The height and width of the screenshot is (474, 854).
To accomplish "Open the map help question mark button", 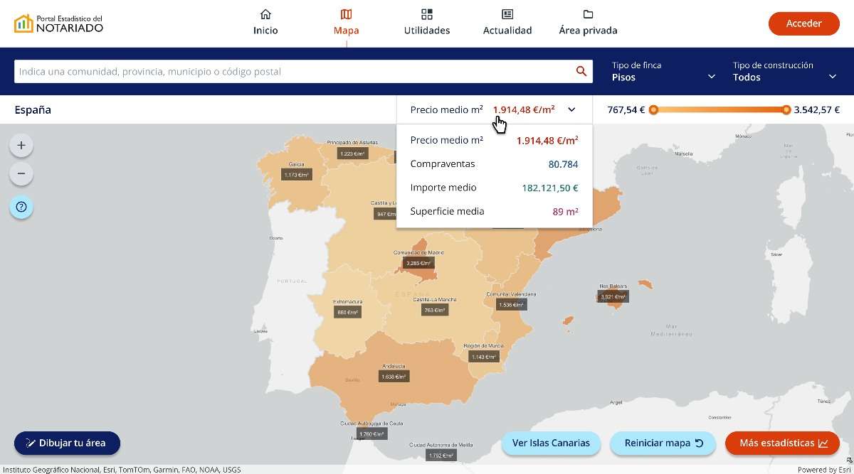I will [x=21, y=207].
